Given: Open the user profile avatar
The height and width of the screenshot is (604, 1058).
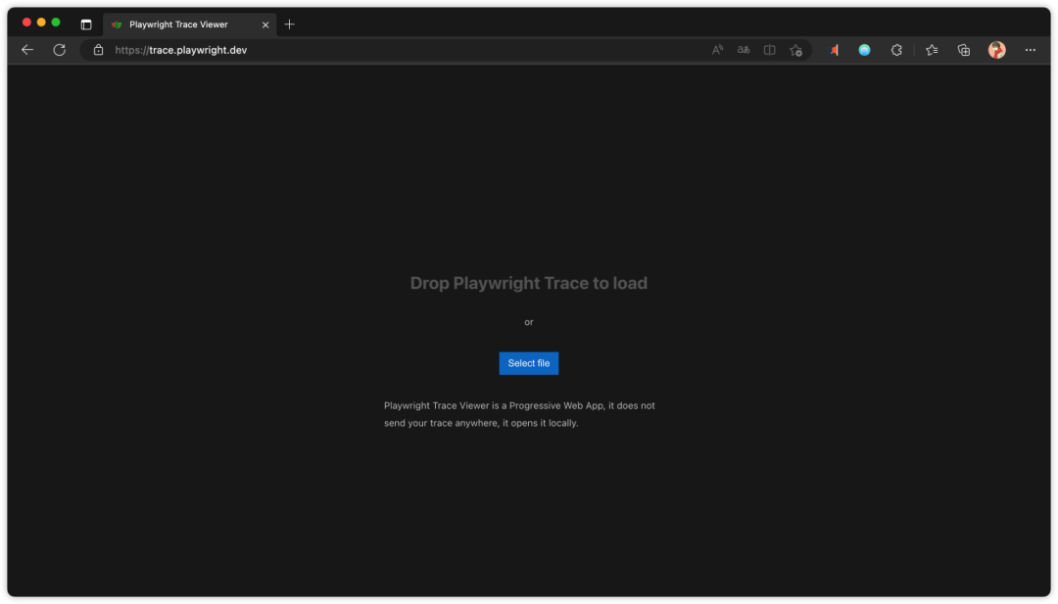Looking at the screenshot, I should tap(996, 50).
